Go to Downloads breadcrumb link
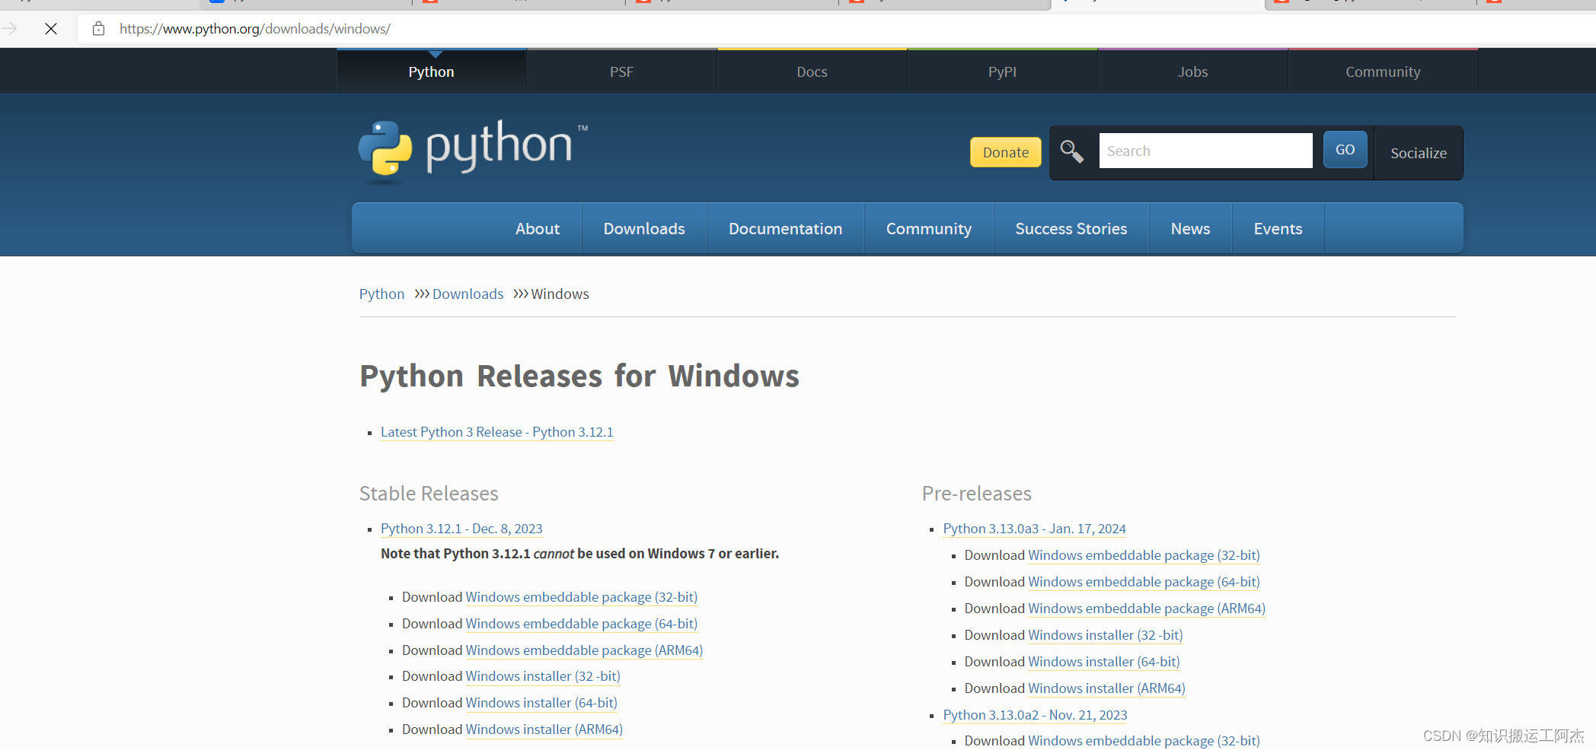Viewport: 1596px width, 750px height. [x=468, y=294]
